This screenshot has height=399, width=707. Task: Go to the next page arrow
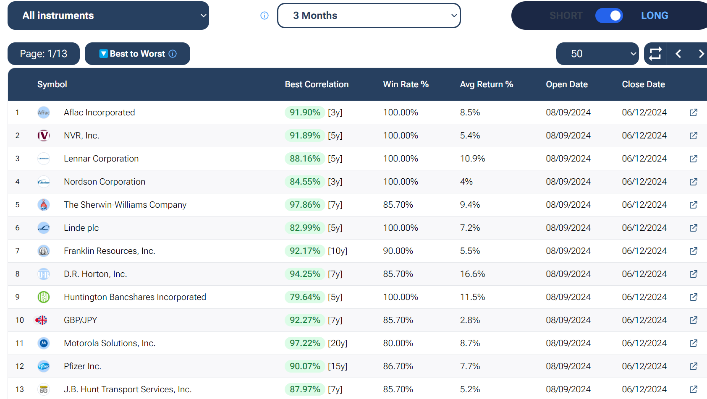point(699,54)
